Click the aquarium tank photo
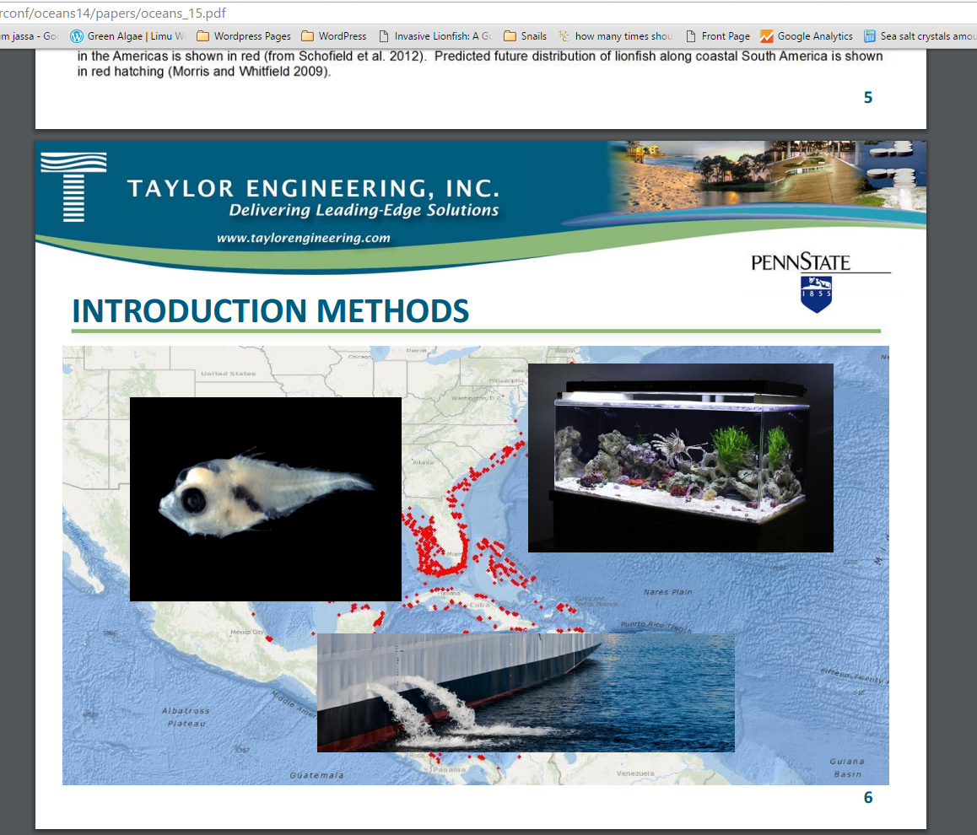 tap(680, 458)
